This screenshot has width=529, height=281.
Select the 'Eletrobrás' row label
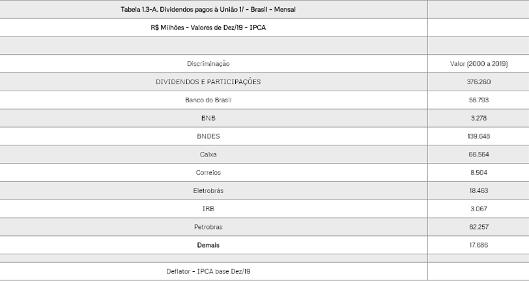pyautogui.click(x=208, y=191)
